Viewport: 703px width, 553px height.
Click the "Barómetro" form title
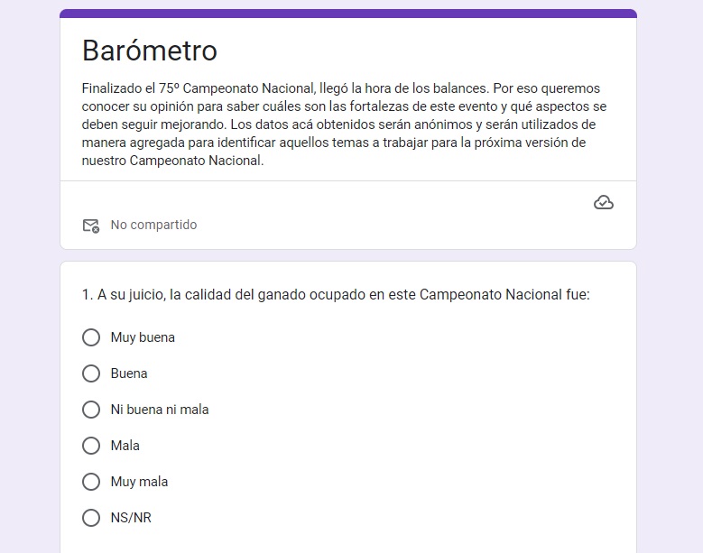click(149, 51)
